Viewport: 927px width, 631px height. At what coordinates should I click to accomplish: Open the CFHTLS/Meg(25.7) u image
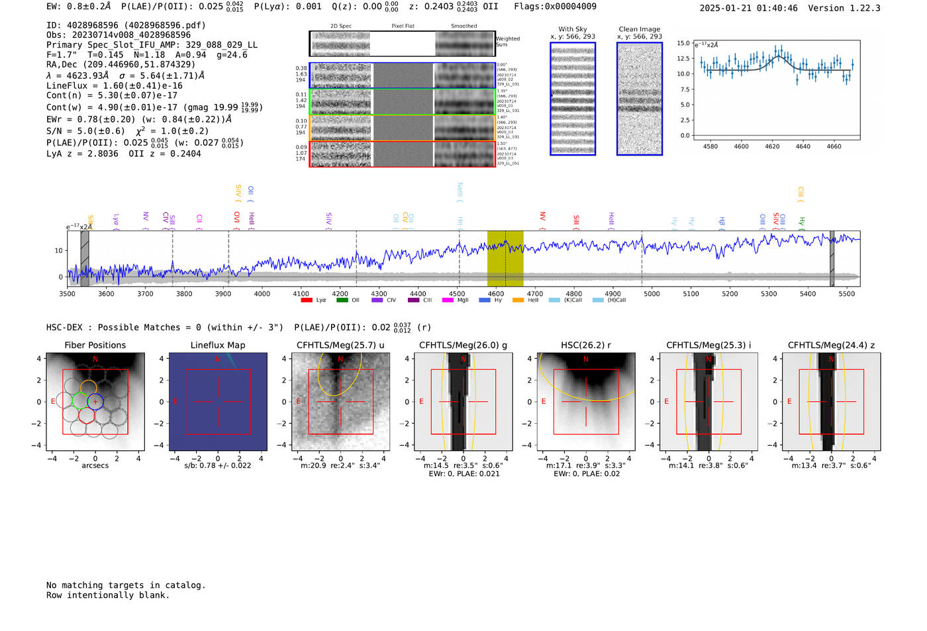(340, 402)
